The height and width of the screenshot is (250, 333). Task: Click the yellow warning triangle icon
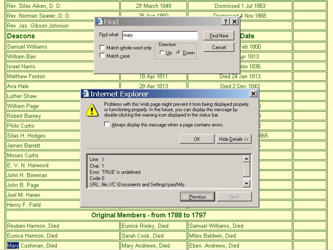pos(92,110)
